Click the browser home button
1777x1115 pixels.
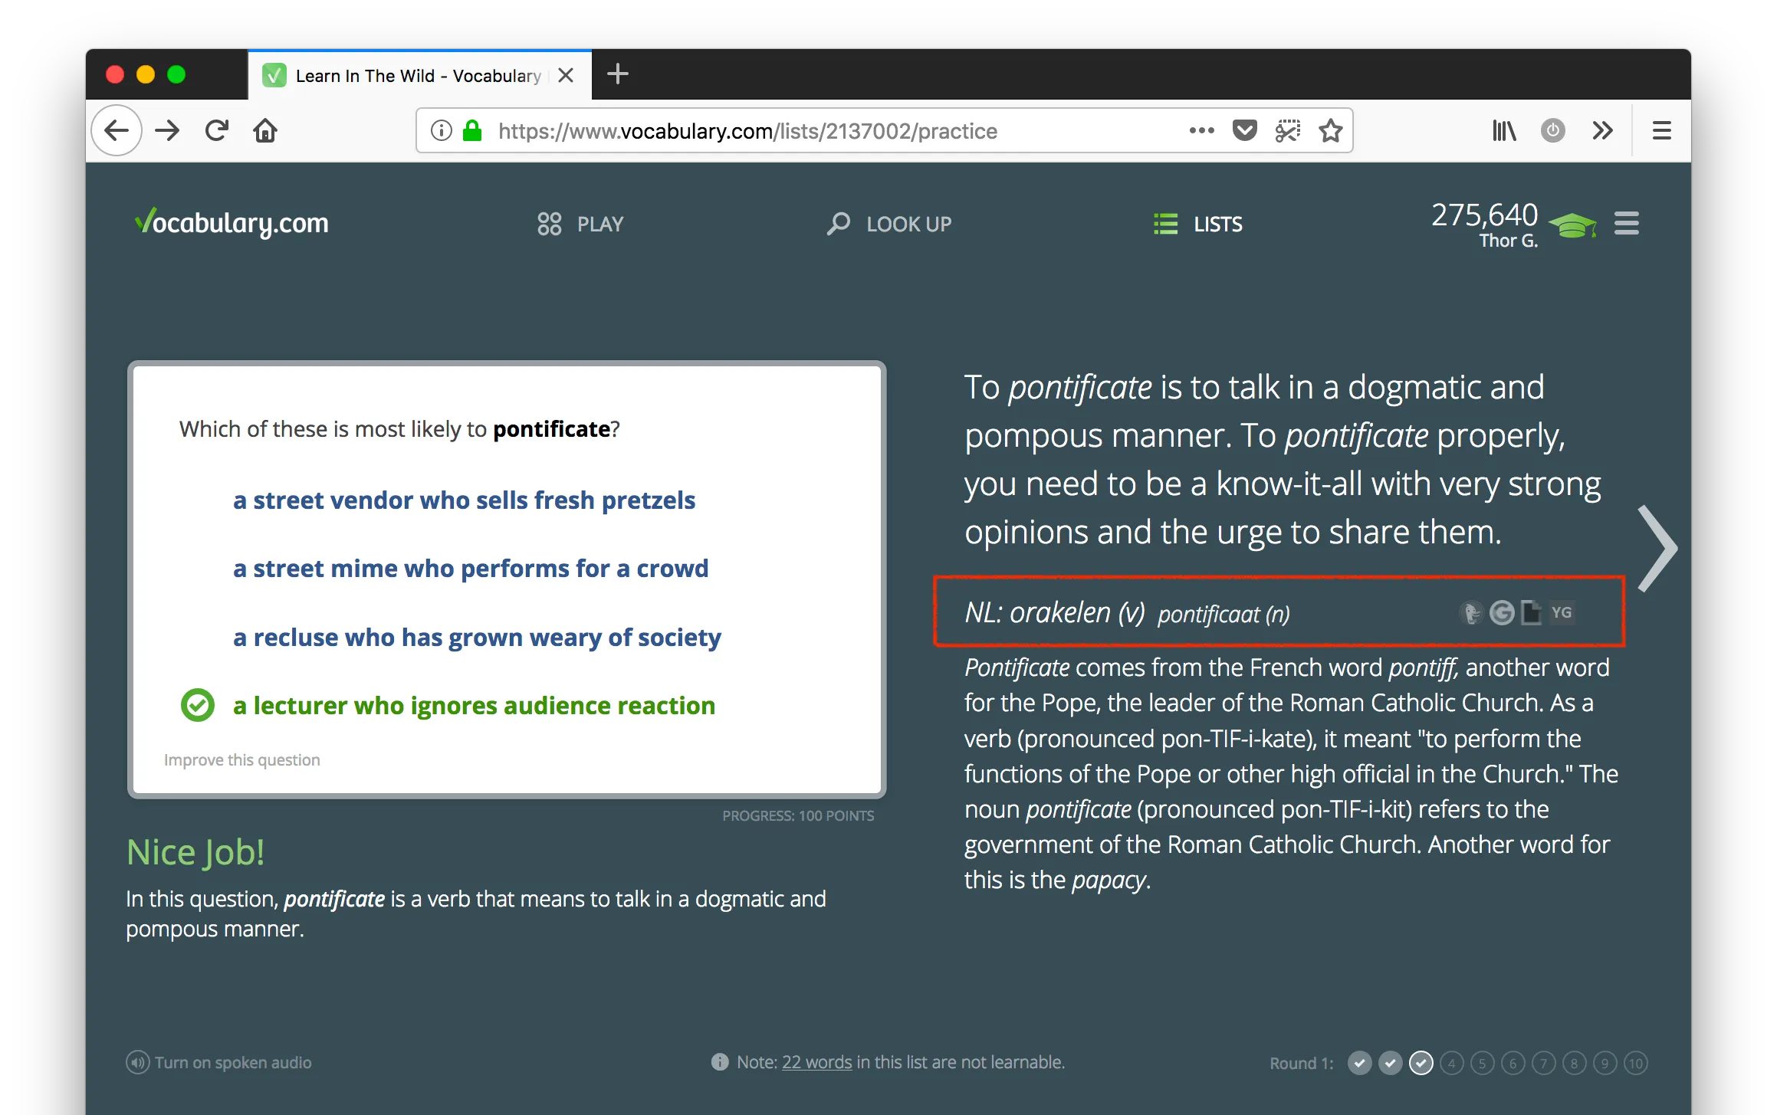265,131
